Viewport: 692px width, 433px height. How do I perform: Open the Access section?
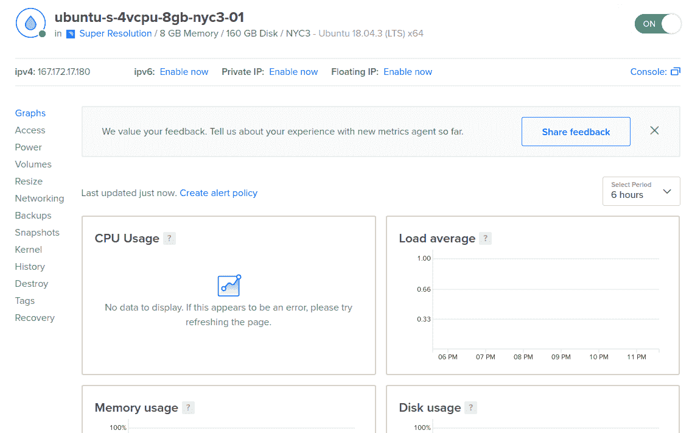[x=30, y=130]
